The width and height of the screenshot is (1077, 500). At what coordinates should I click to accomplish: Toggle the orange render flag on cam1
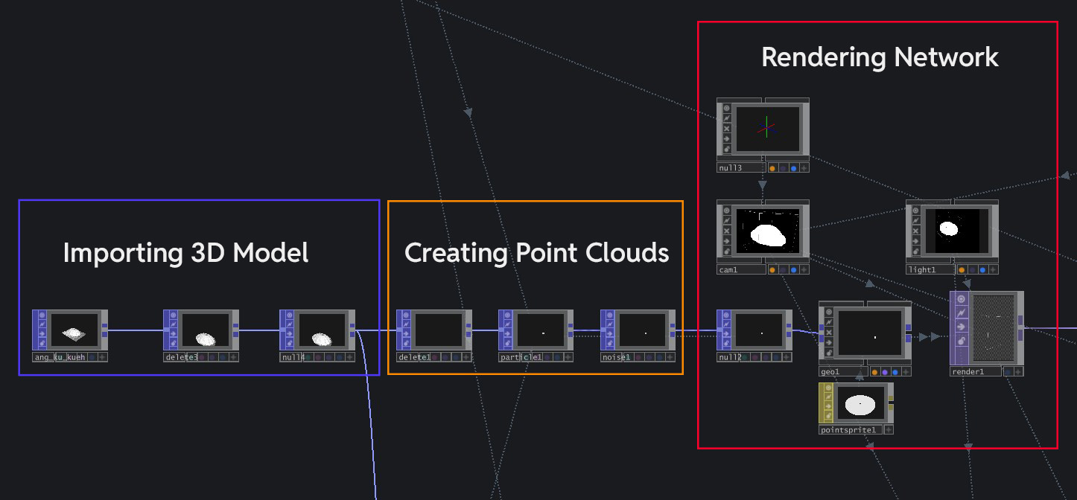(x=772, y=270)
